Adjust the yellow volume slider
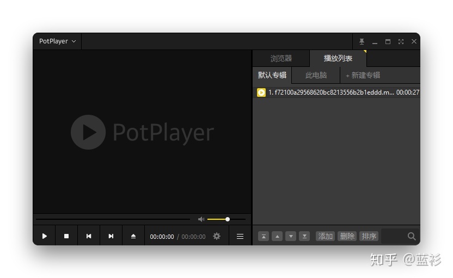453x278 pixels. 227,219
